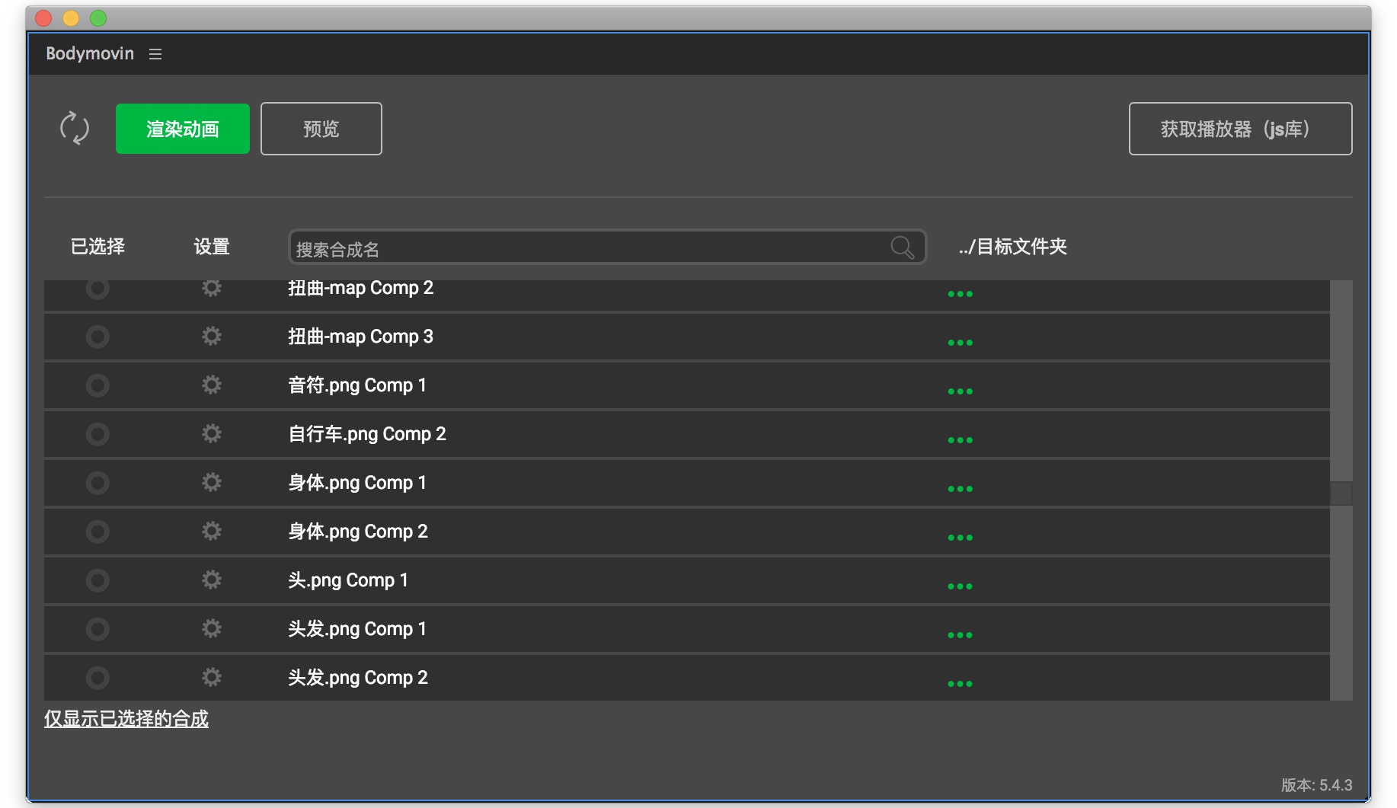Select radio for 扭曲-map Comp 3

tap(98, 337)
